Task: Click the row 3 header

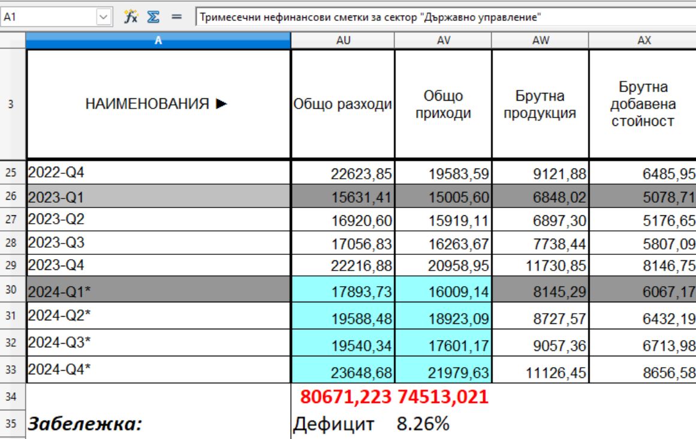Action: pos(12,104)
